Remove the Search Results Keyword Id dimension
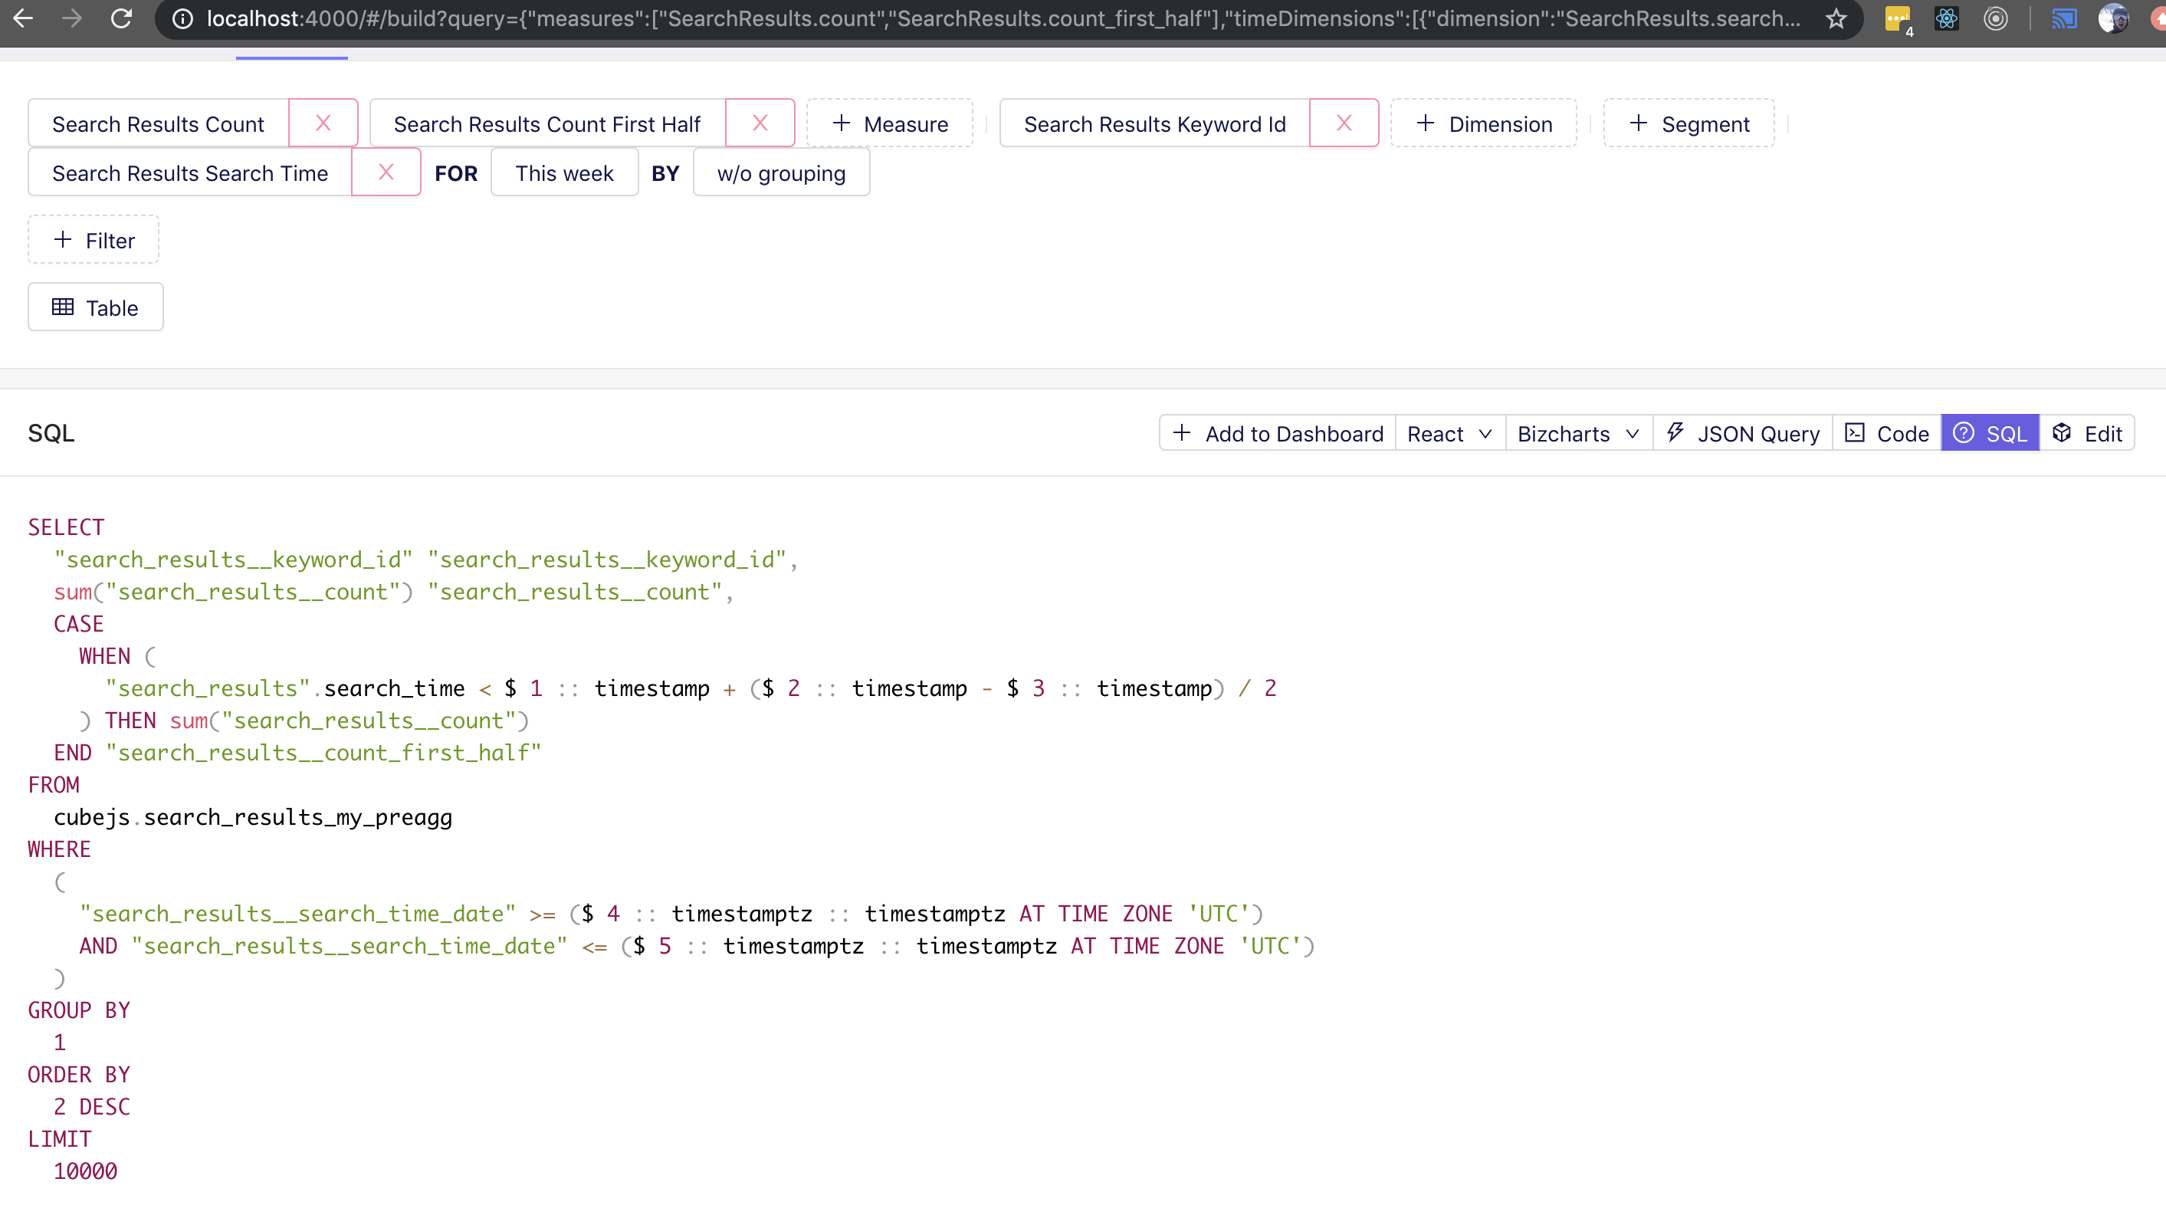2166x1205 pixels. click(x=1343, y=123)
